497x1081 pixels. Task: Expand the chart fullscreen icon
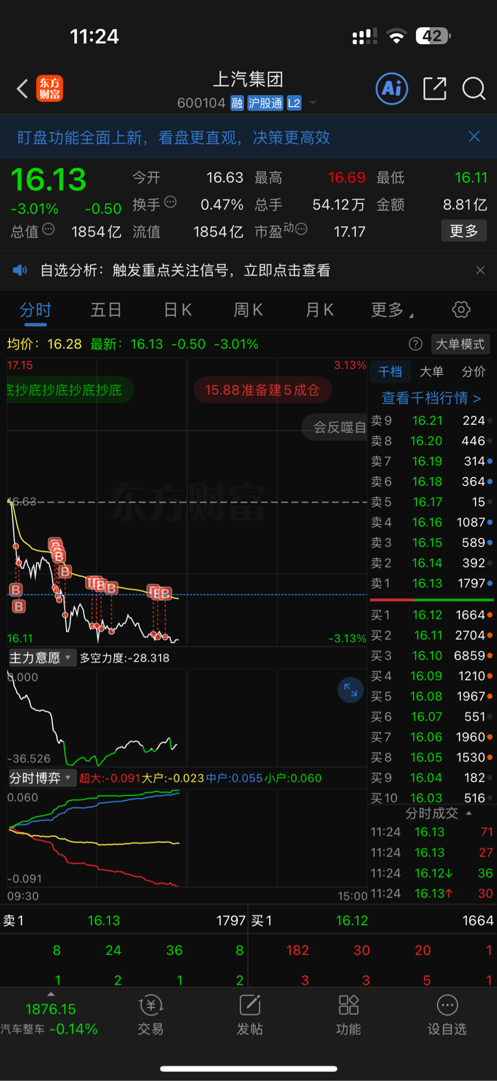pos(350,690)
